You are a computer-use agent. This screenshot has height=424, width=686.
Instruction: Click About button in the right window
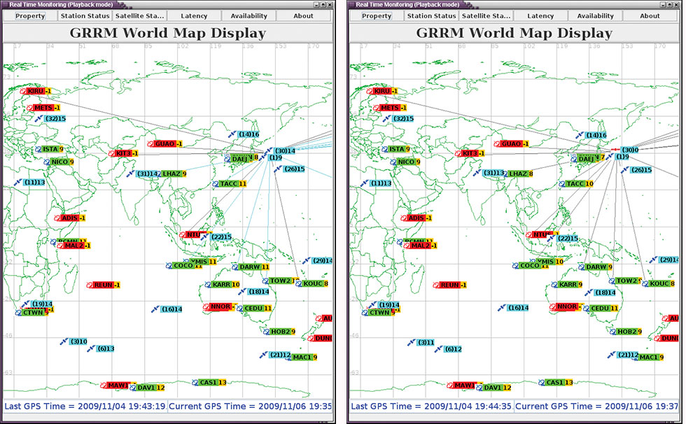point(650,15)
